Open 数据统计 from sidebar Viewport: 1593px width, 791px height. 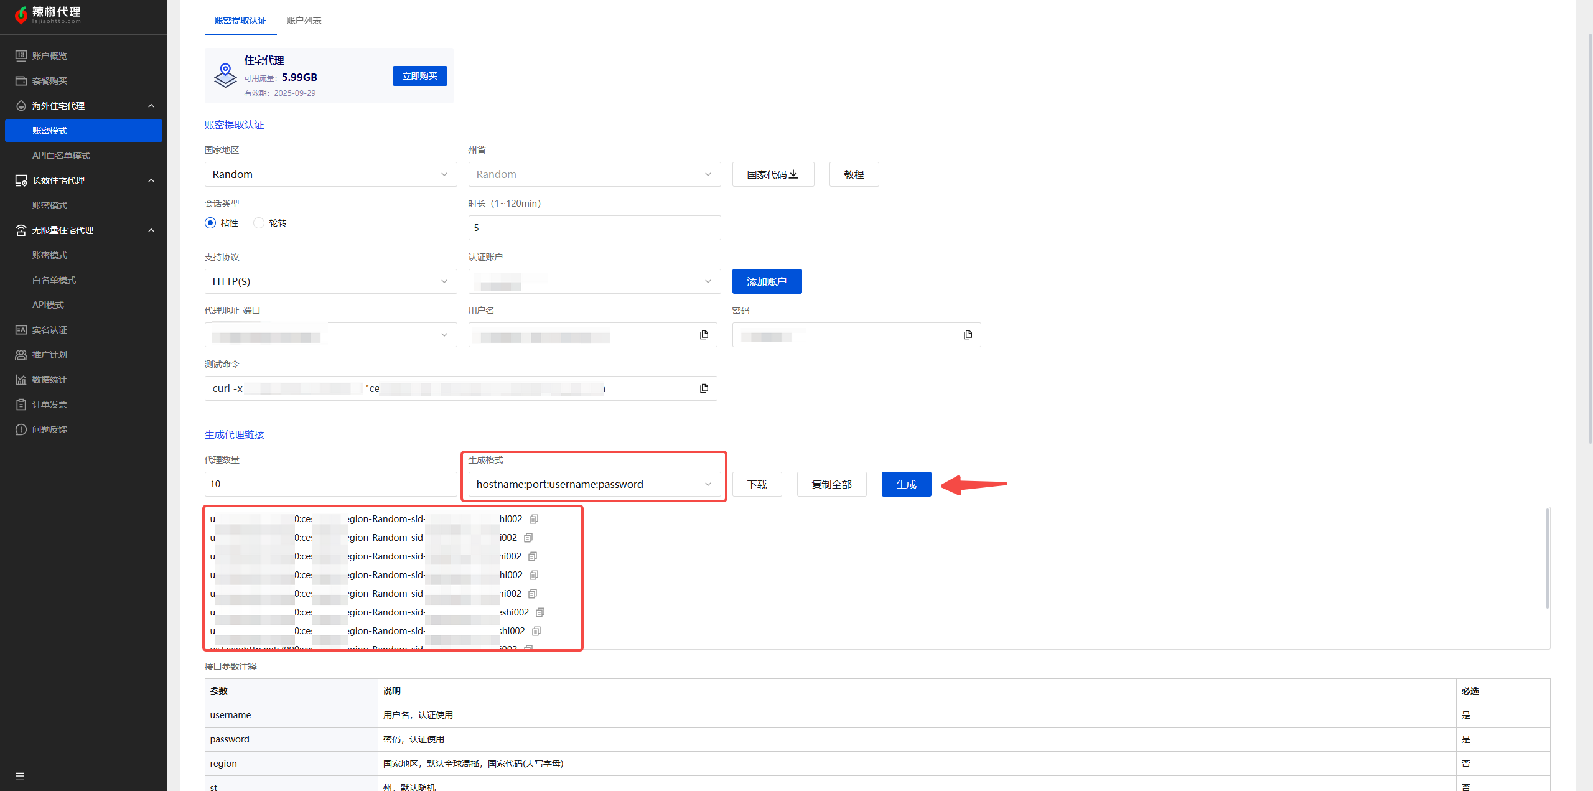coord(49,380)
